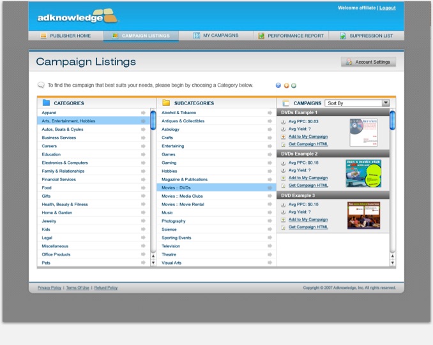Click the Categories list scrollbar thumb
Screen dimensions: 433x345
pos(153,121)
